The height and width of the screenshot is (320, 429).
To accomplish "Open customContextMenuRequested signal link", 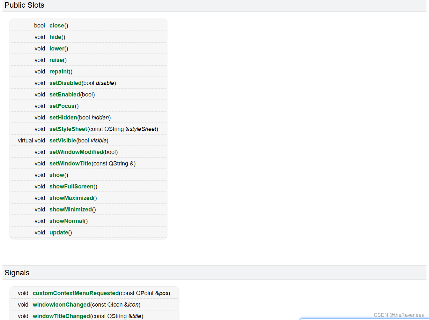I will 76,293.
